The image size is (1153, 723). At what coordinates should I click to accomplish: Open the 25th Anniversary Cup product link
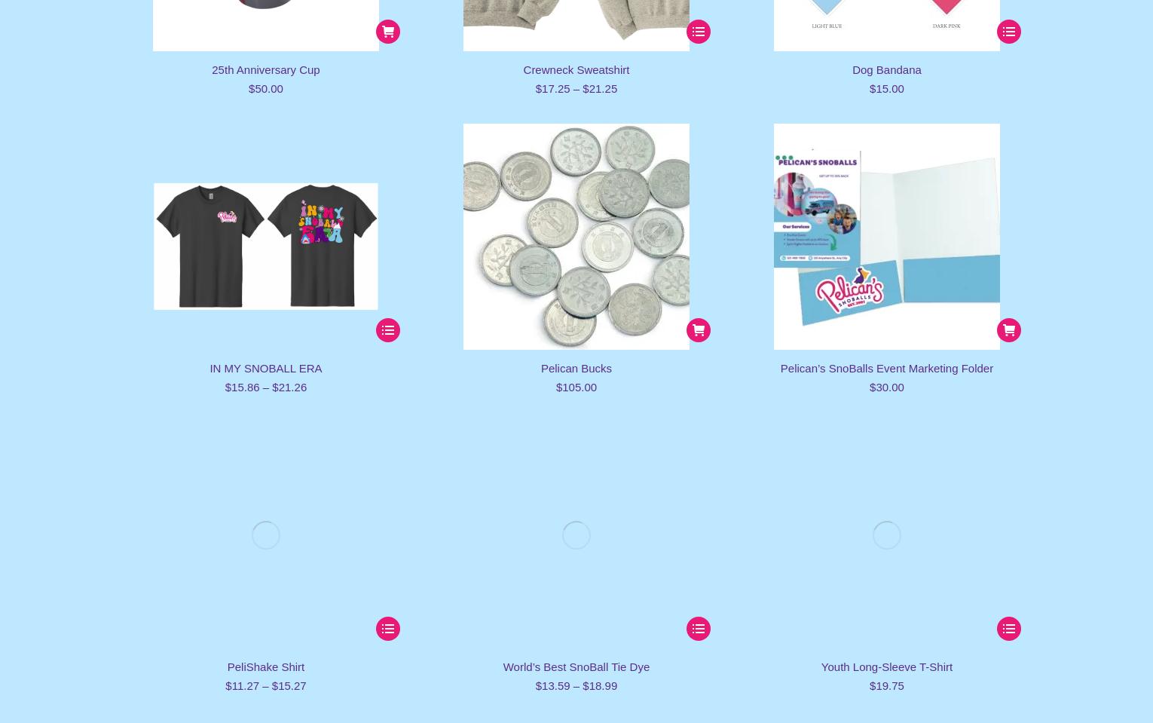[x=265, y=69]
